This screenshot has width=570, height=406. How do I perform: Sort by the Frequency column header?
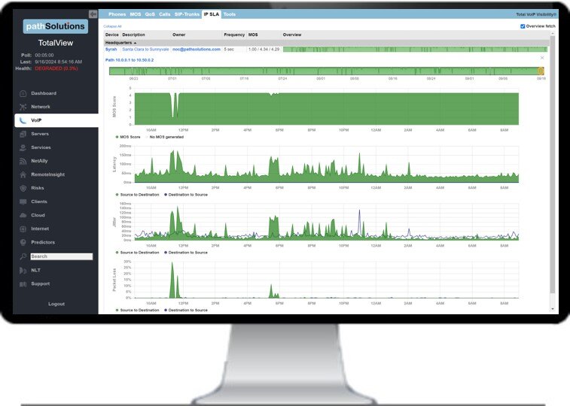233,35
